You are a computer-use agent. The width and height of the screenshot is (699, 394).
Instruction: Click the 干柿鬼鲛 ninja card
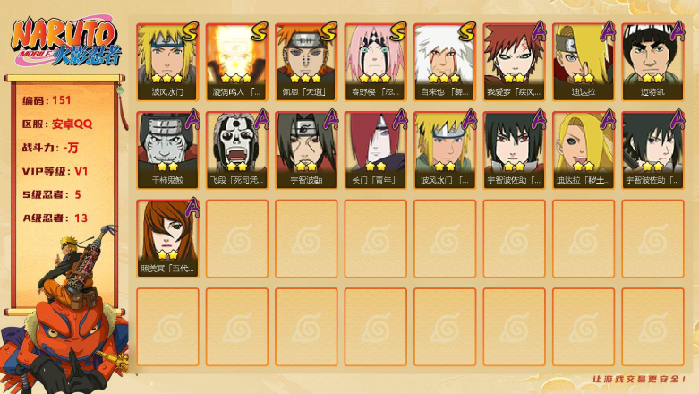(167, 150)
